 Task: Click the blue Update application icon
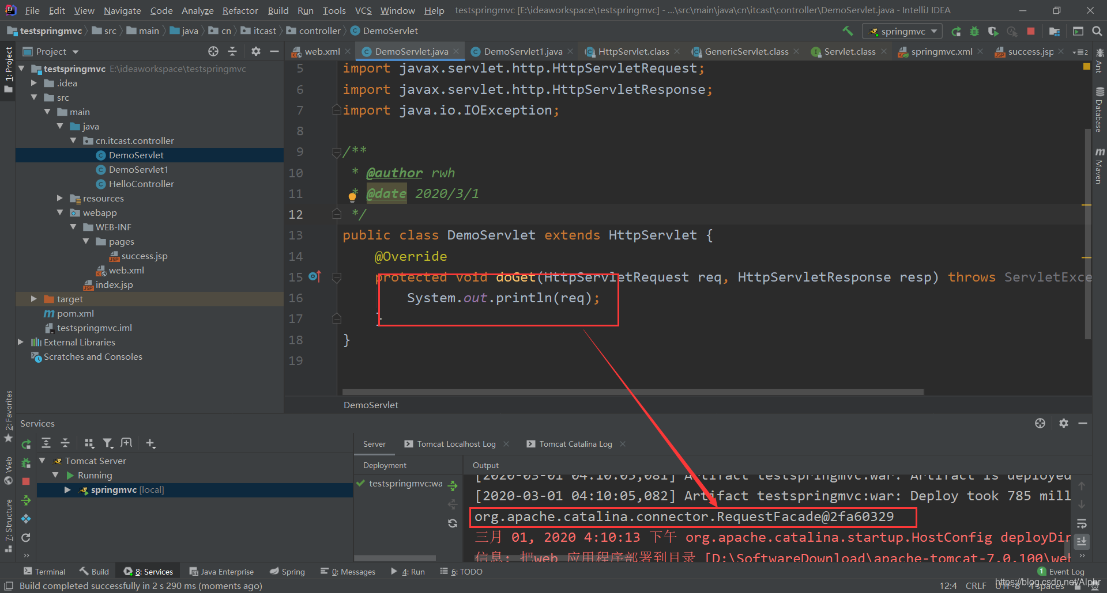point(26,519)
